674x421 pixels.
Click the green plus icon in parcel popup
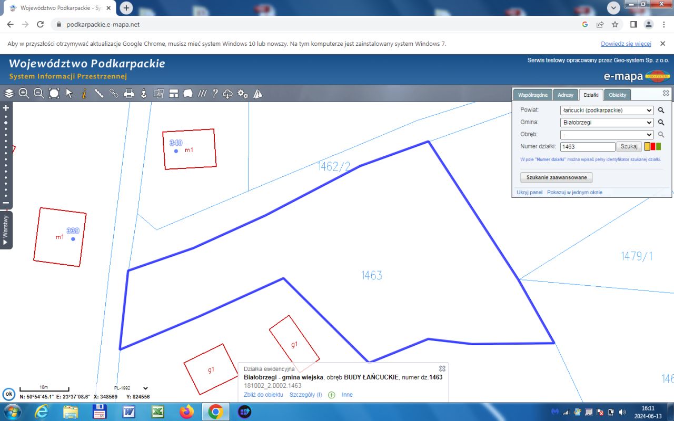pyautogui.click(x=332, y=395)
